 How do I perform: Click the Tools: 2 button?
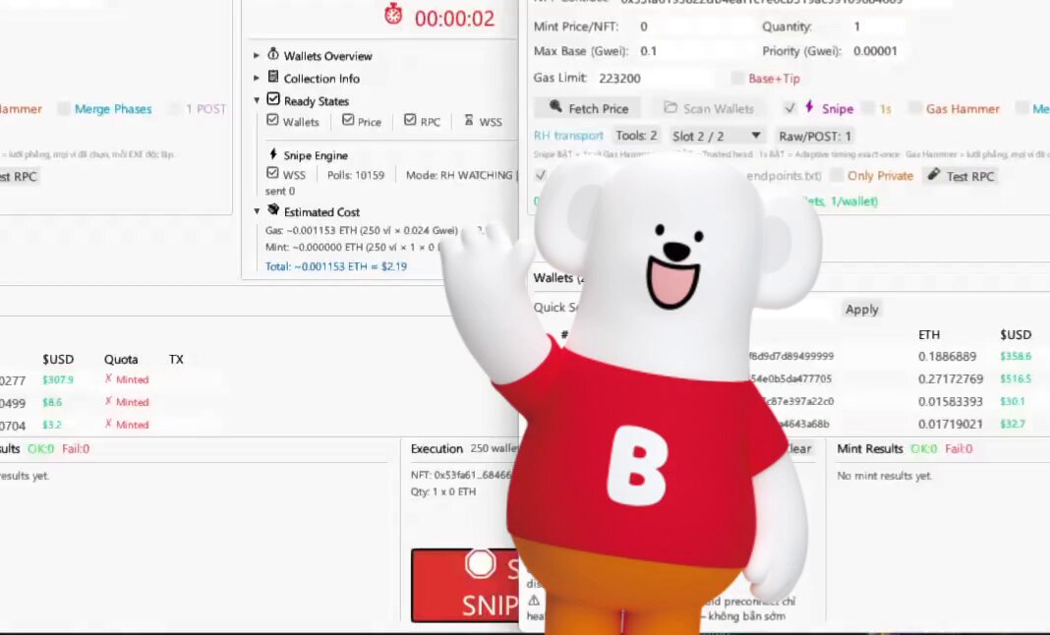point(636,136)
